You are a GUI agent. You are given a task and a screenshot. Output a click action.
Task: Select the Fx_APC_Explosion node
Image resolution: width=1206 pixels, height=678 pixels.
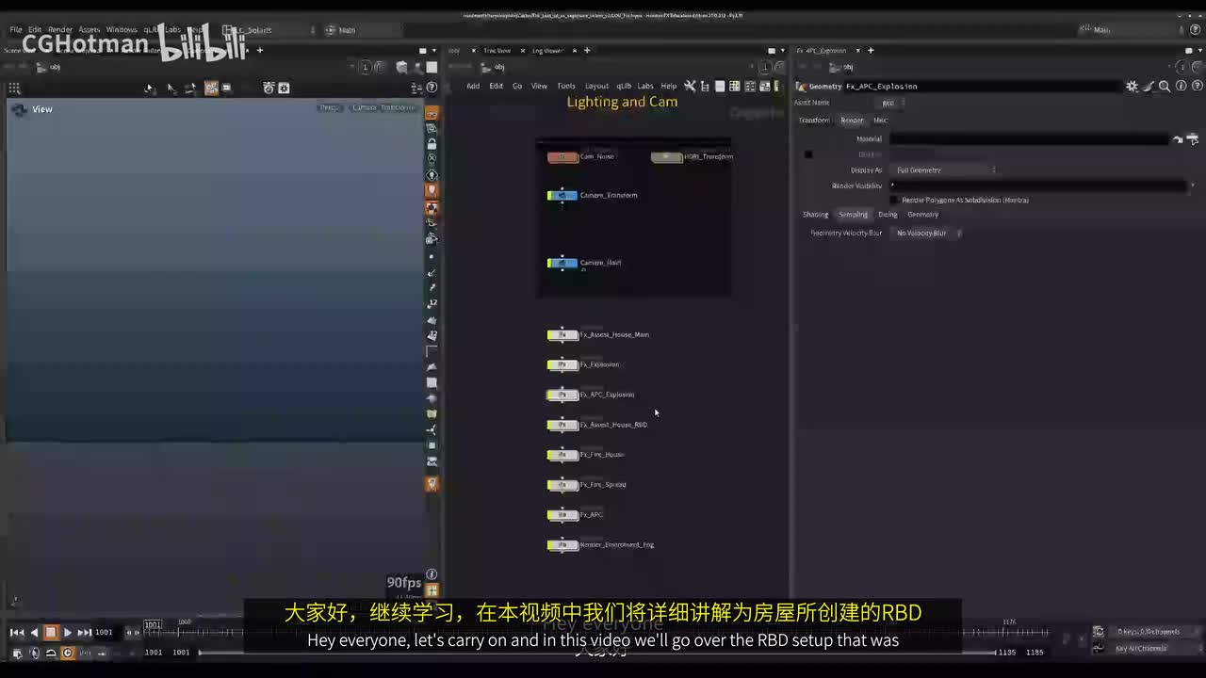pos(562,395)
